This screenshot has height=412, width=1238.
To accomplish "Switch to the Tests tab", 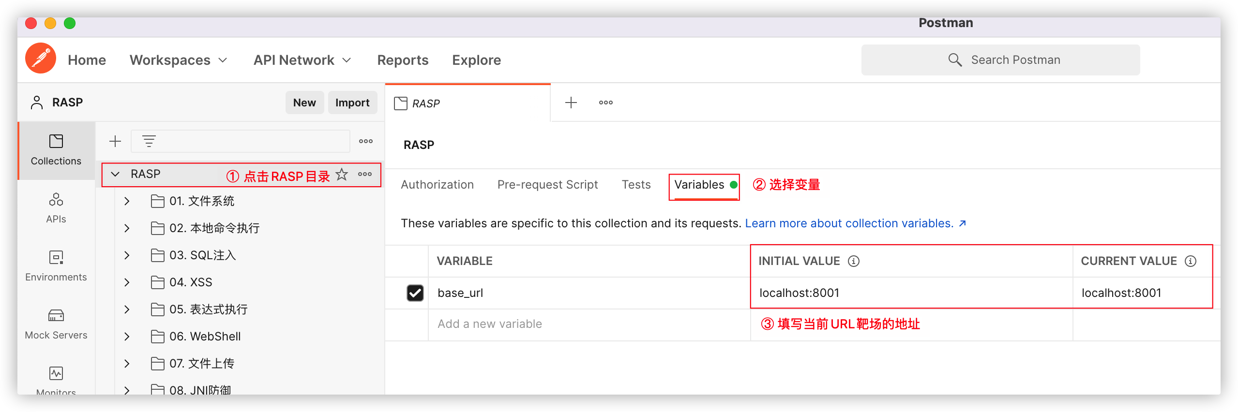I will (636, 185).
